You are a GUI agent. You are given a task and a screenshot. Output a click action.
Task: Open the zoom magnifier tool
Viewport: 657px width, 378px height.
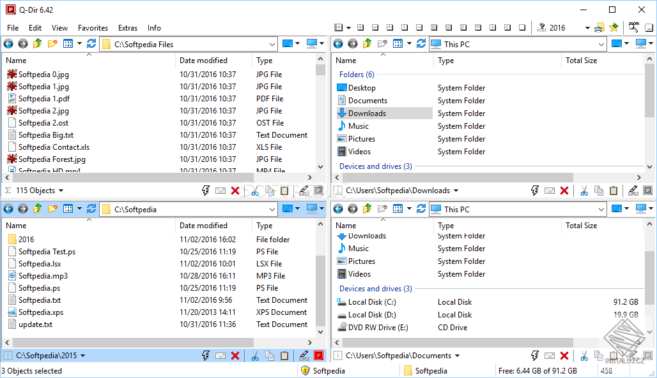click(x=634, y=27)
